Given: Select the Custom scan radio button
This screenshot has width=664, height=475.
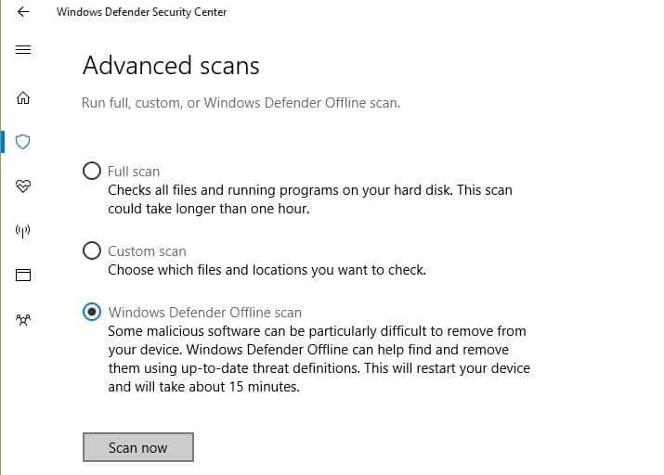Looking at the screenshot, I should point(91,250).
